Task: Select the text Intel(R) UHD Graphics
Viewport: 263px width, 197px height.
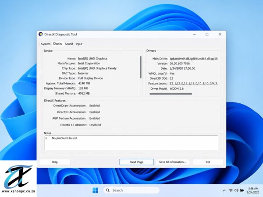Action: point(92,59)
